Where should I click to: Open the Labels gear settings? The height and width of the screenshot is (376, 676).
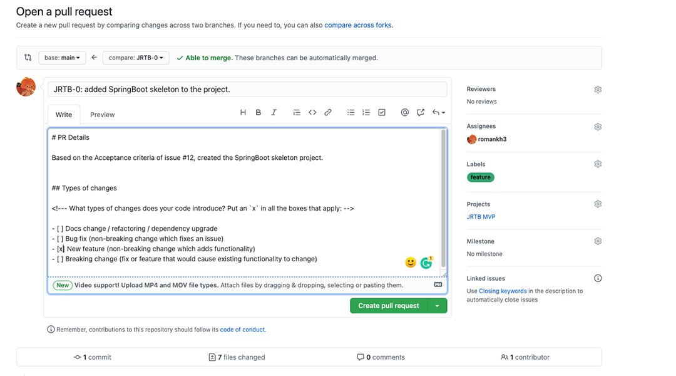598,164
